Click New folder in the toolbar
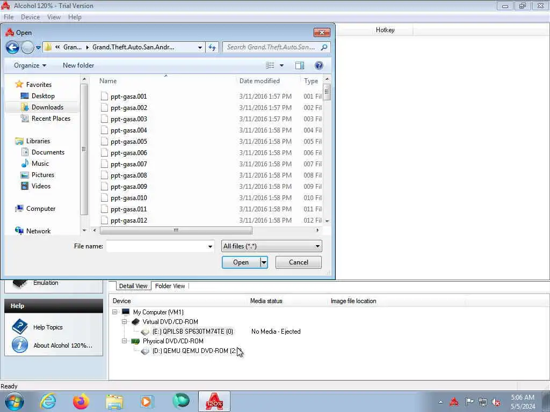550x412 pixels. (x=78, y=65)
